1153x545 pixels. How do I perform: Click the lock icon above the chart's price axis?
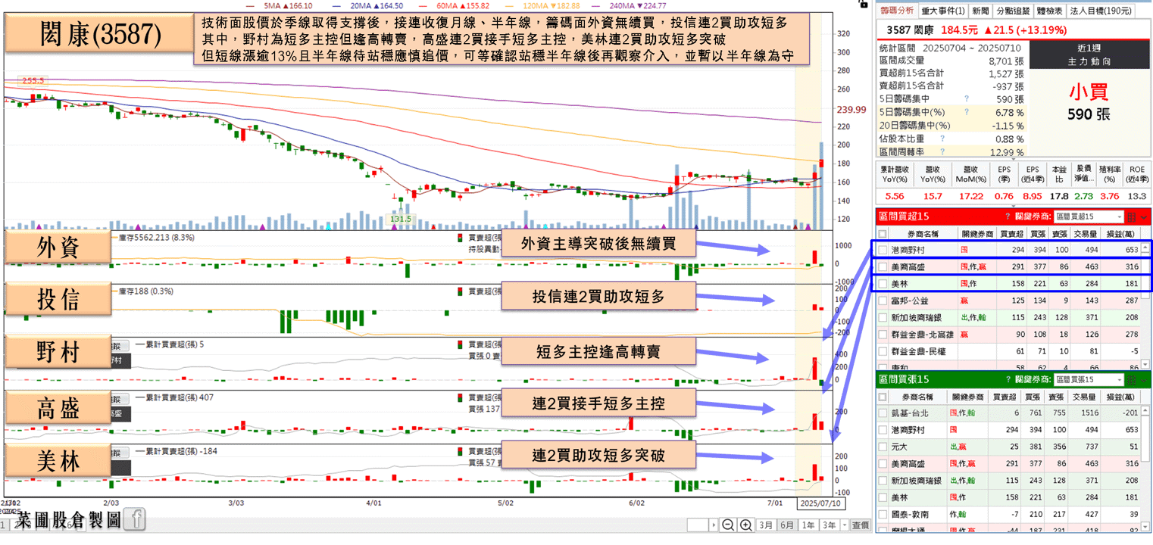(863, 4)
